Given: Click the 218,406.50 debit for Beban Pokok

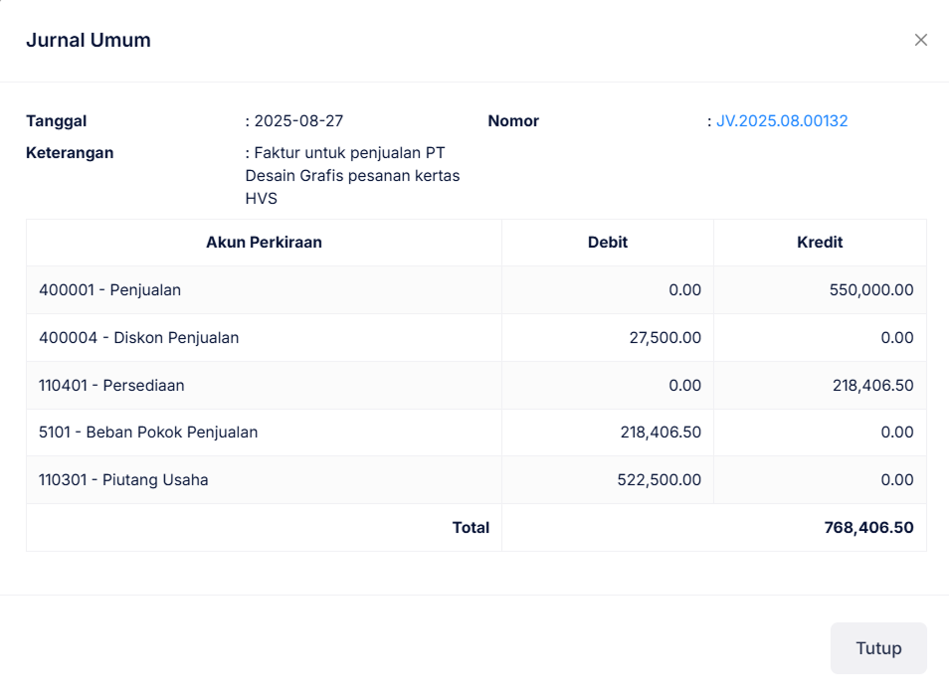Looking at the screenshot, I should (x=659, y=433).
